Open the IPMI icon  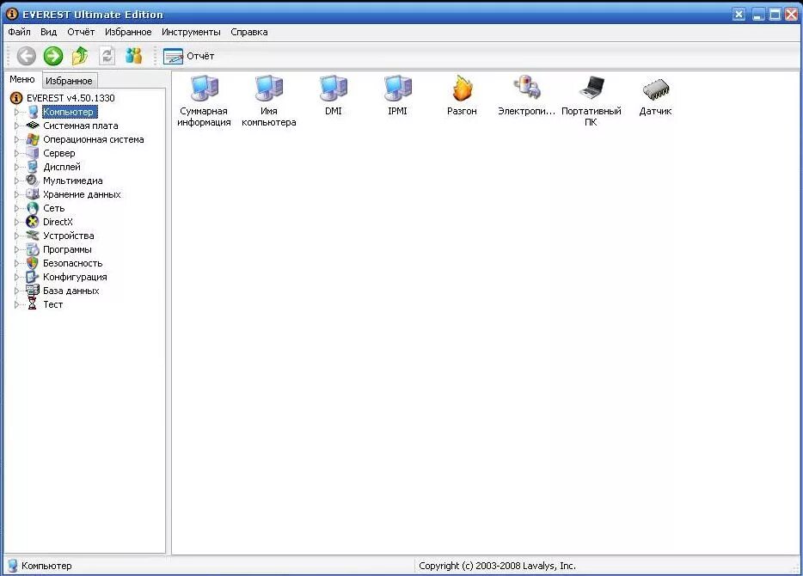398,95
